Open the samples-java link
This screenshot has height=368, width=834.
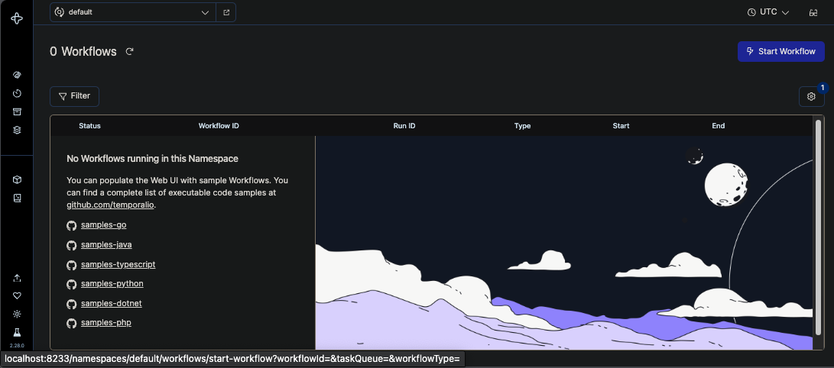coord(106,245)
